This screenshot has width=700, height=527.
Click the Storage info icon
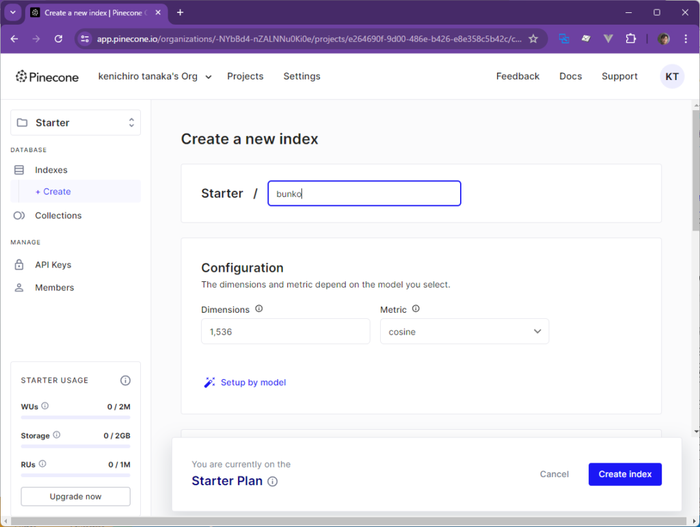pyautogui.click(x=57, y=435)
